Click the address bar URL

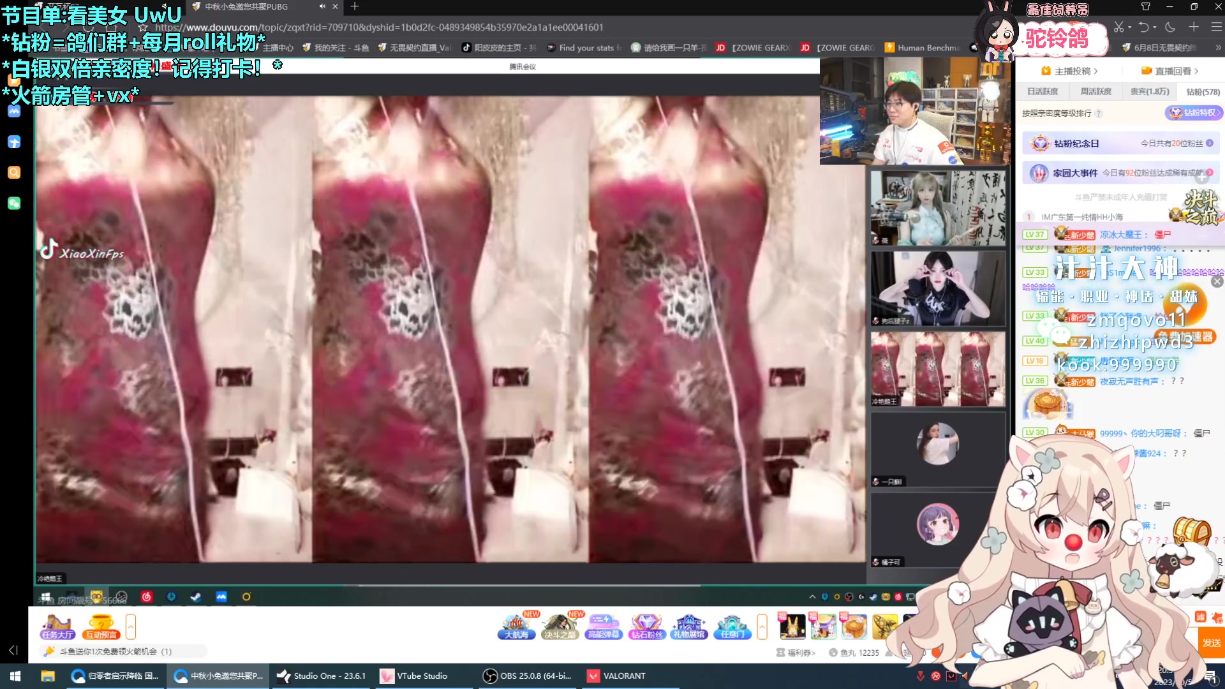(379, 27)
